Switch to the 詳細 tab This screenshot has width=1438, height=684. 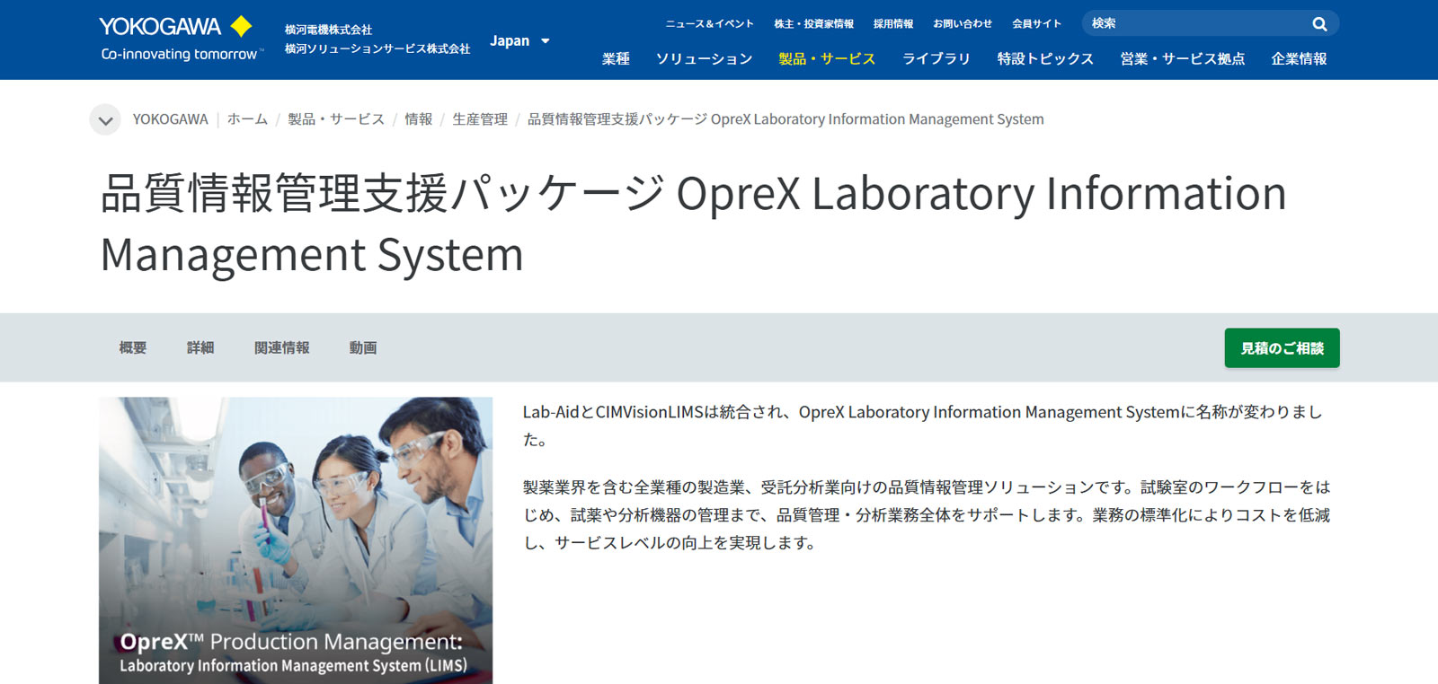click(200, 348)
